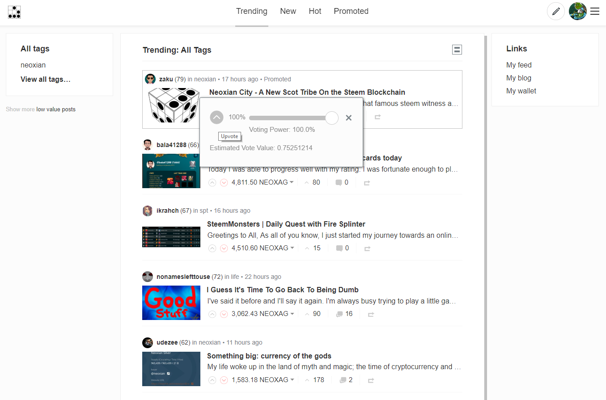Click the pencil compose post icon
This screenshot has width=606, height=400.
(x=556, y=11)
